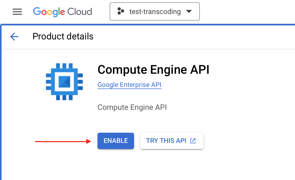
Task: Open the Google Enterprise API link
Action: (x=129, y=85)
